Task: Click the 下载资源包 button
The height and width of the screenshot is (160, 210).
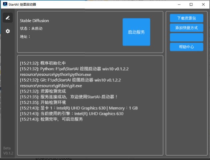Action: [x=187, y=18]
